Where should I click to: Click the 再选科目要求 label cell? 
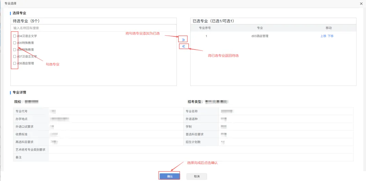[31, 142]
